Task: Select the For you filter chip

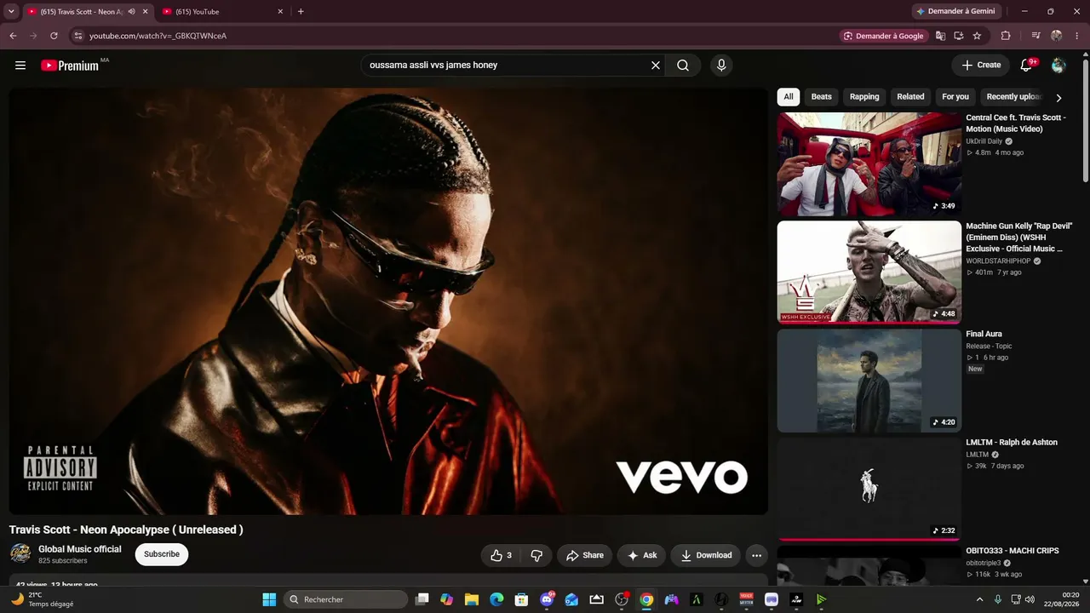Action: (x=955, y=97)
